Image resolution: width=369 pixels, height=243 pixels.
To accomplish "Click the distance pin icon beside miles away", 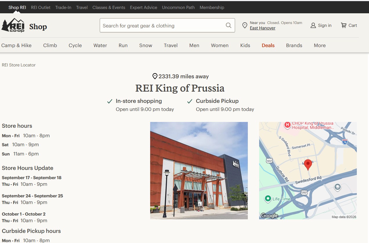I will click(x=155, y=76).
